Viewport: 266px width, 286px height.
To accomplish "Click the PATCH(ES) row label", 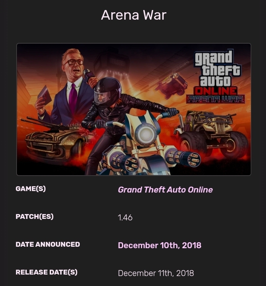I will (x=35, y=217).
